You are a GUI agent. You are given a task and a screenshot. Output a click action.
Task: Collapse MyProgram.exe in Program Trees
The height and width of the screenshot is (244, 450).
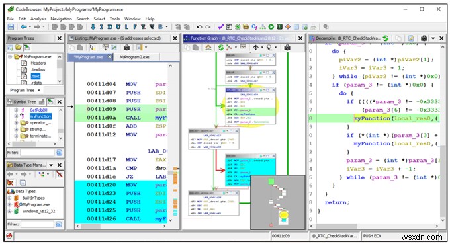11,57
